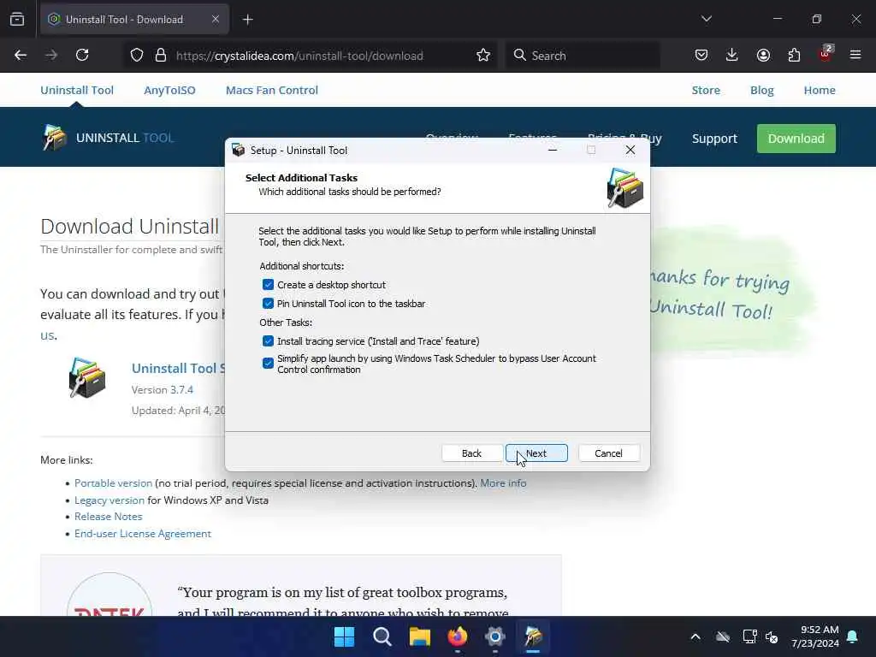Click the network status tray icon
Screen dimensions: 876x657
point(749,636)
